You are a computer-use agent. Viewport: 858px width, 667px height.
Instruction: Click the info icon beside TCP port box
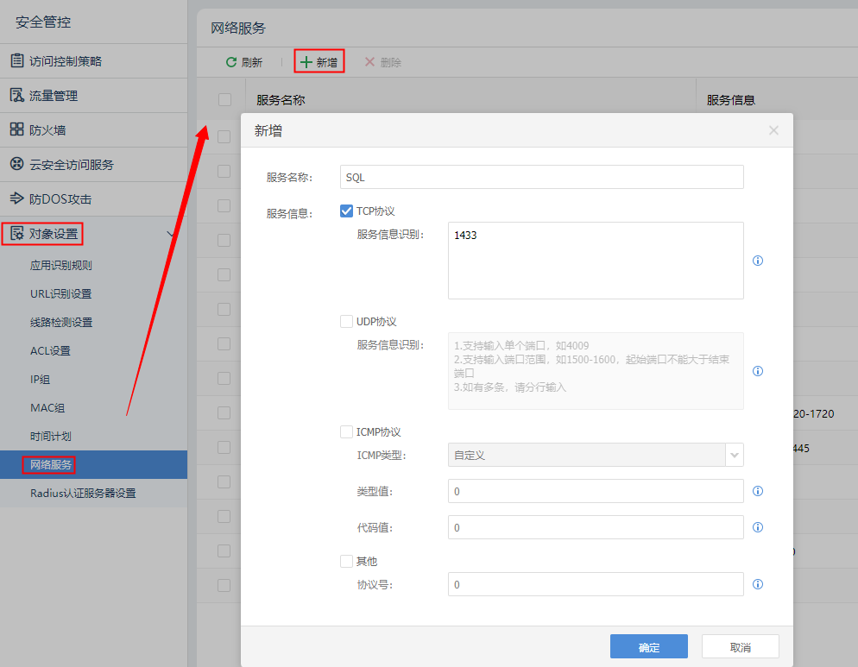[x=758, y=261]
